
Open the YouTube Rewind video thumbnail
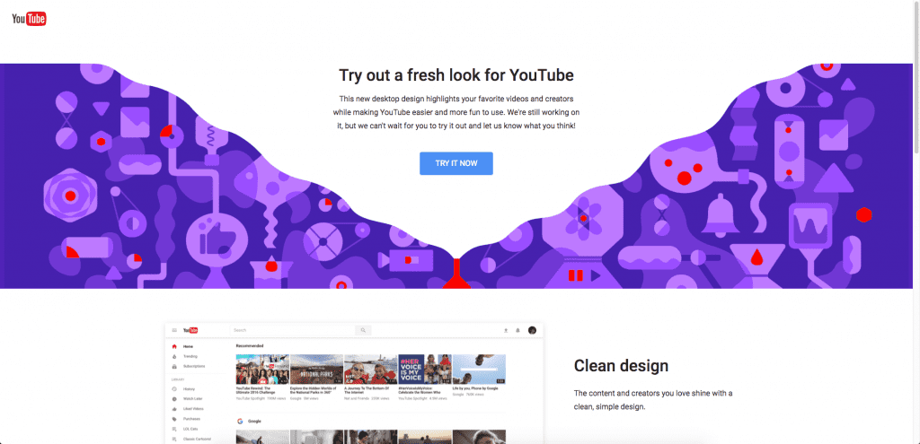[x=262, y=369]
